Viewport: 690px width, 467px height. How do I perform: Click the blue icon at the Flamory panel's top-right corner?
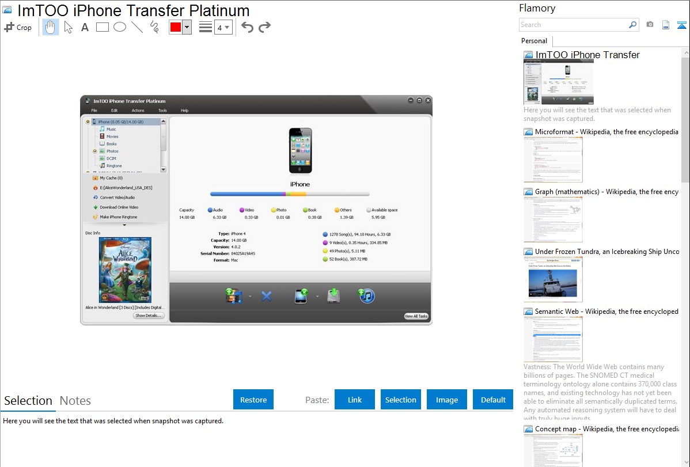pos(681,25)
